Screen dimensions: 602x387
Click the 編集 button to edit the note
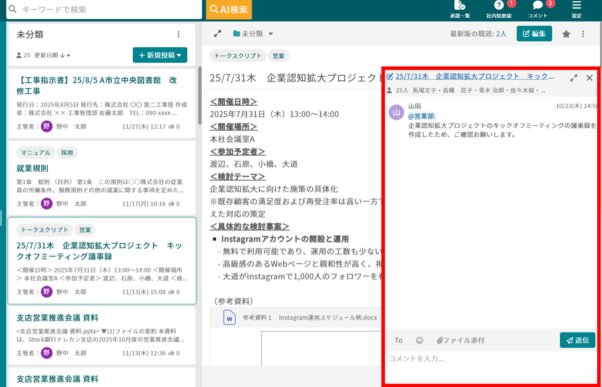[x=534, y=33]
